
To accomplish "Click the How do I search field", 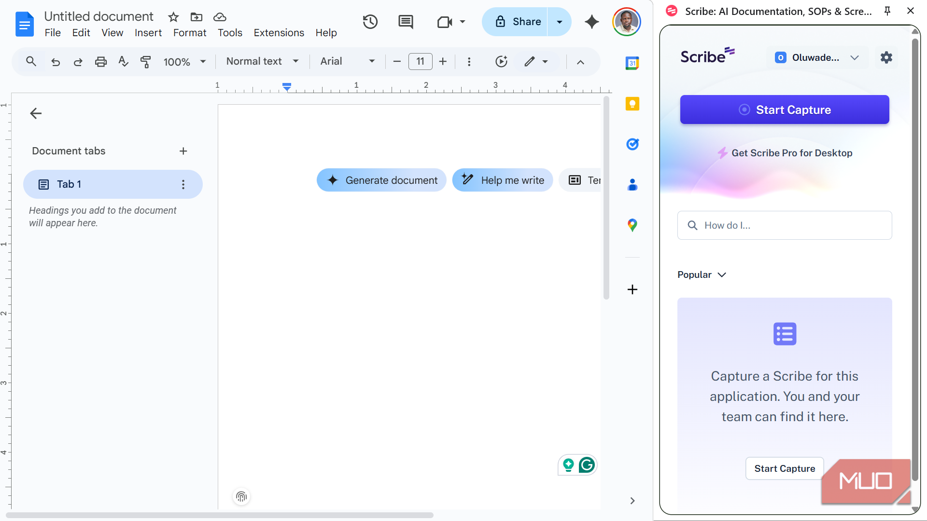I will (785, 225).
